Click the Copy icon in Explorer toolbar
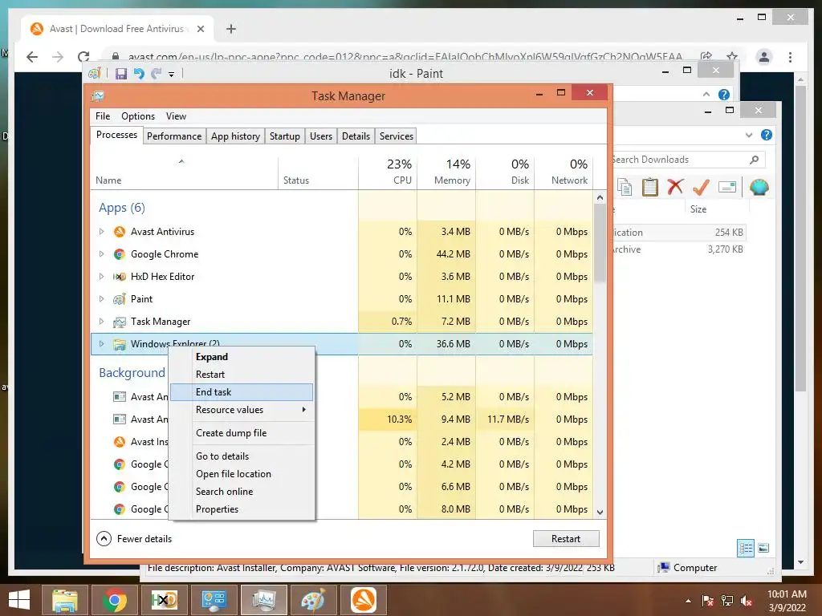This screenshot has width=822, height=616. click(x=625, y=187)
